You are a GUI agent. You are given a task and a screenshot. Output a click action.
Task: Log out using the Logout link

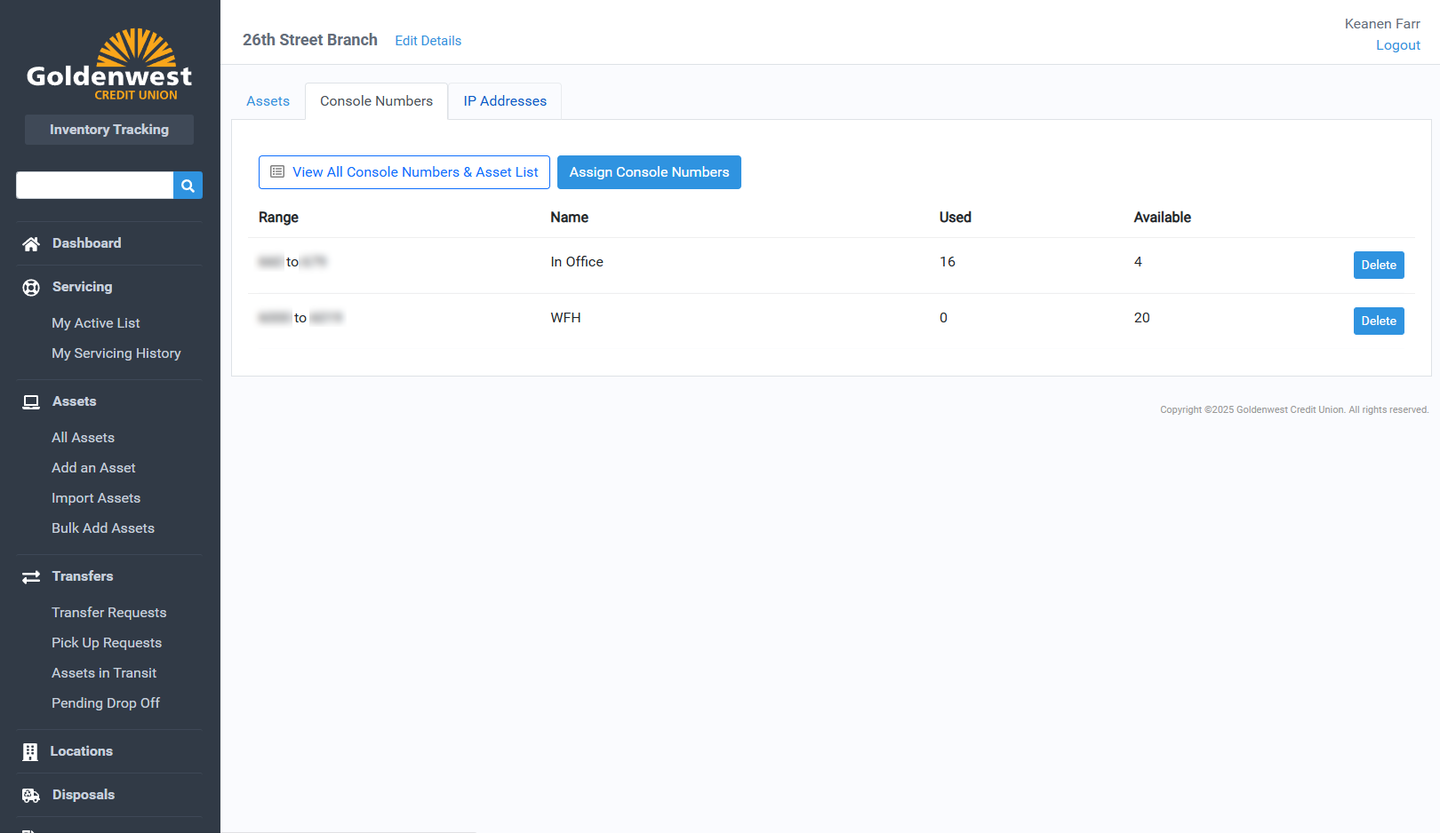pyautogui.click(x=1397, y=45)
